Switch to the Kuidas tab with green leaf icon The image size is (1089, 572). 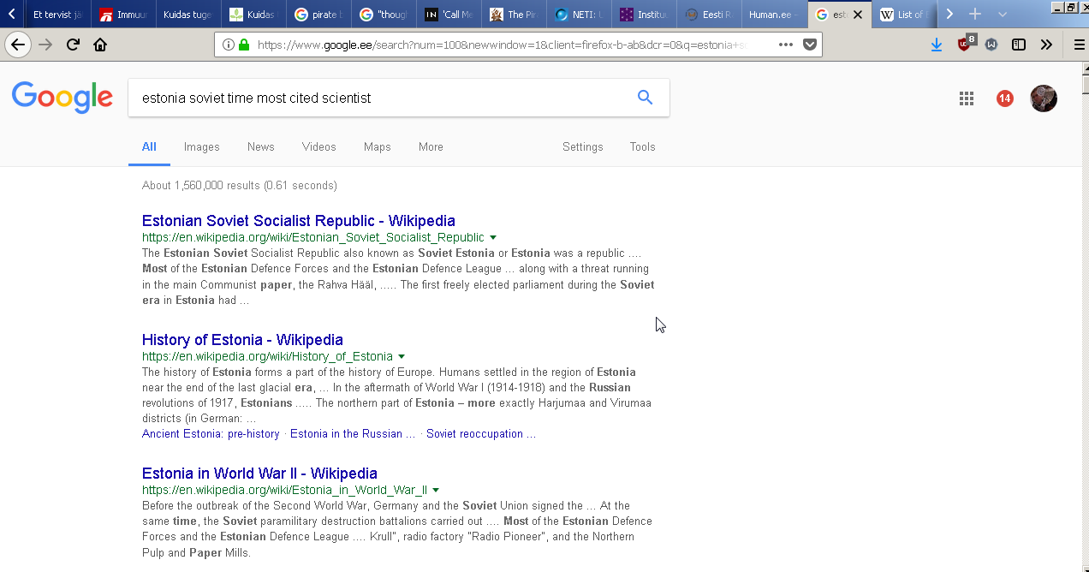click(253, 15)
